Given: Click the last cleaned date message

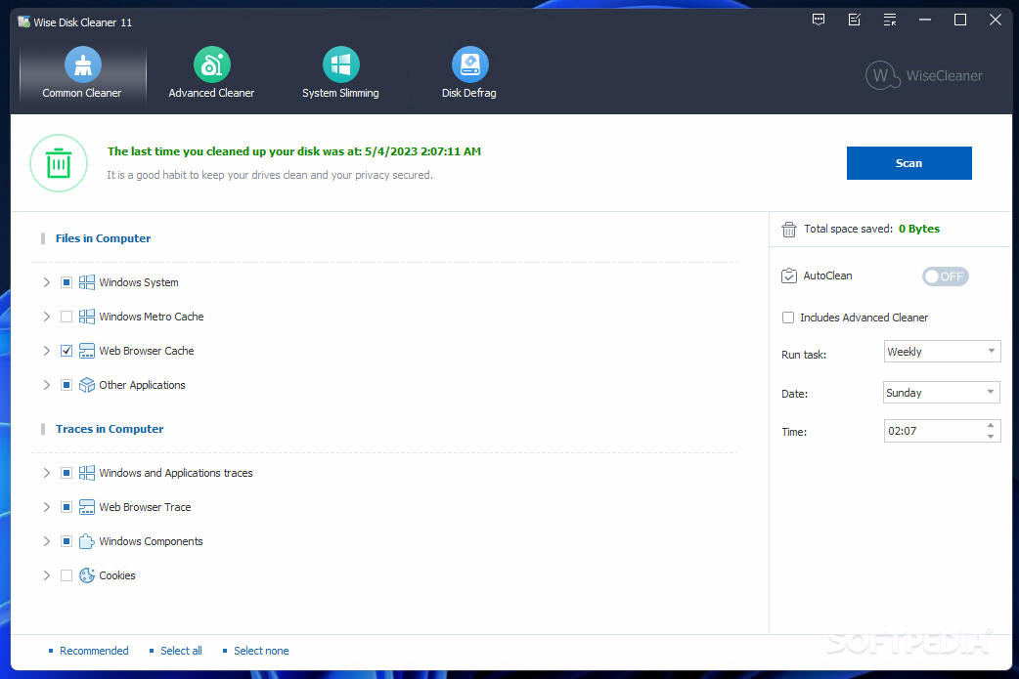Looking at the screenshot, I should coord(294,151).
